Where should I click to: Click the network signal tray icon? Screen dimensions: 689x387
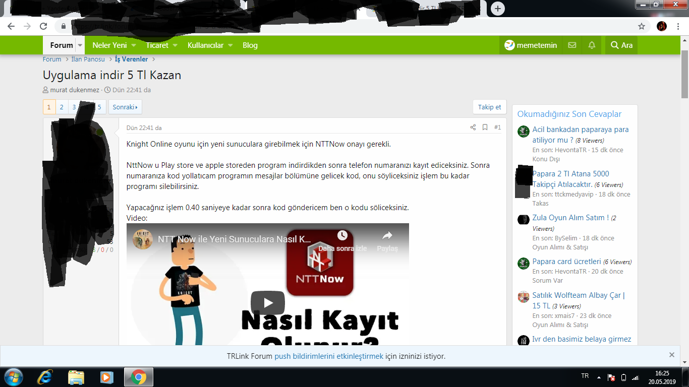coord(637,377)
